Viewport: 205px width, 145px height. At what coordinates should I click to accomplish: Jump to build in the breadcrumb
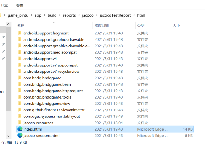pos(52,15)
